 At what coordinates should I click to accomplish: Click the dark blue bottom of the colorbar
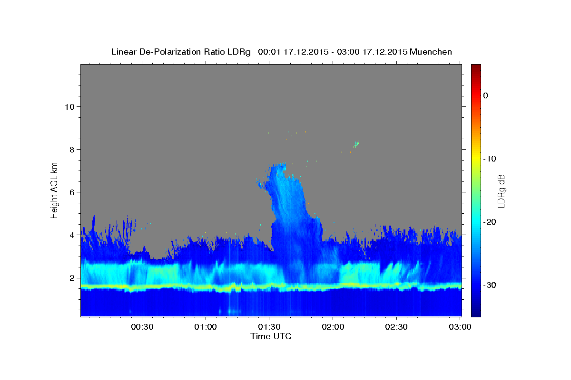(476, 311)
